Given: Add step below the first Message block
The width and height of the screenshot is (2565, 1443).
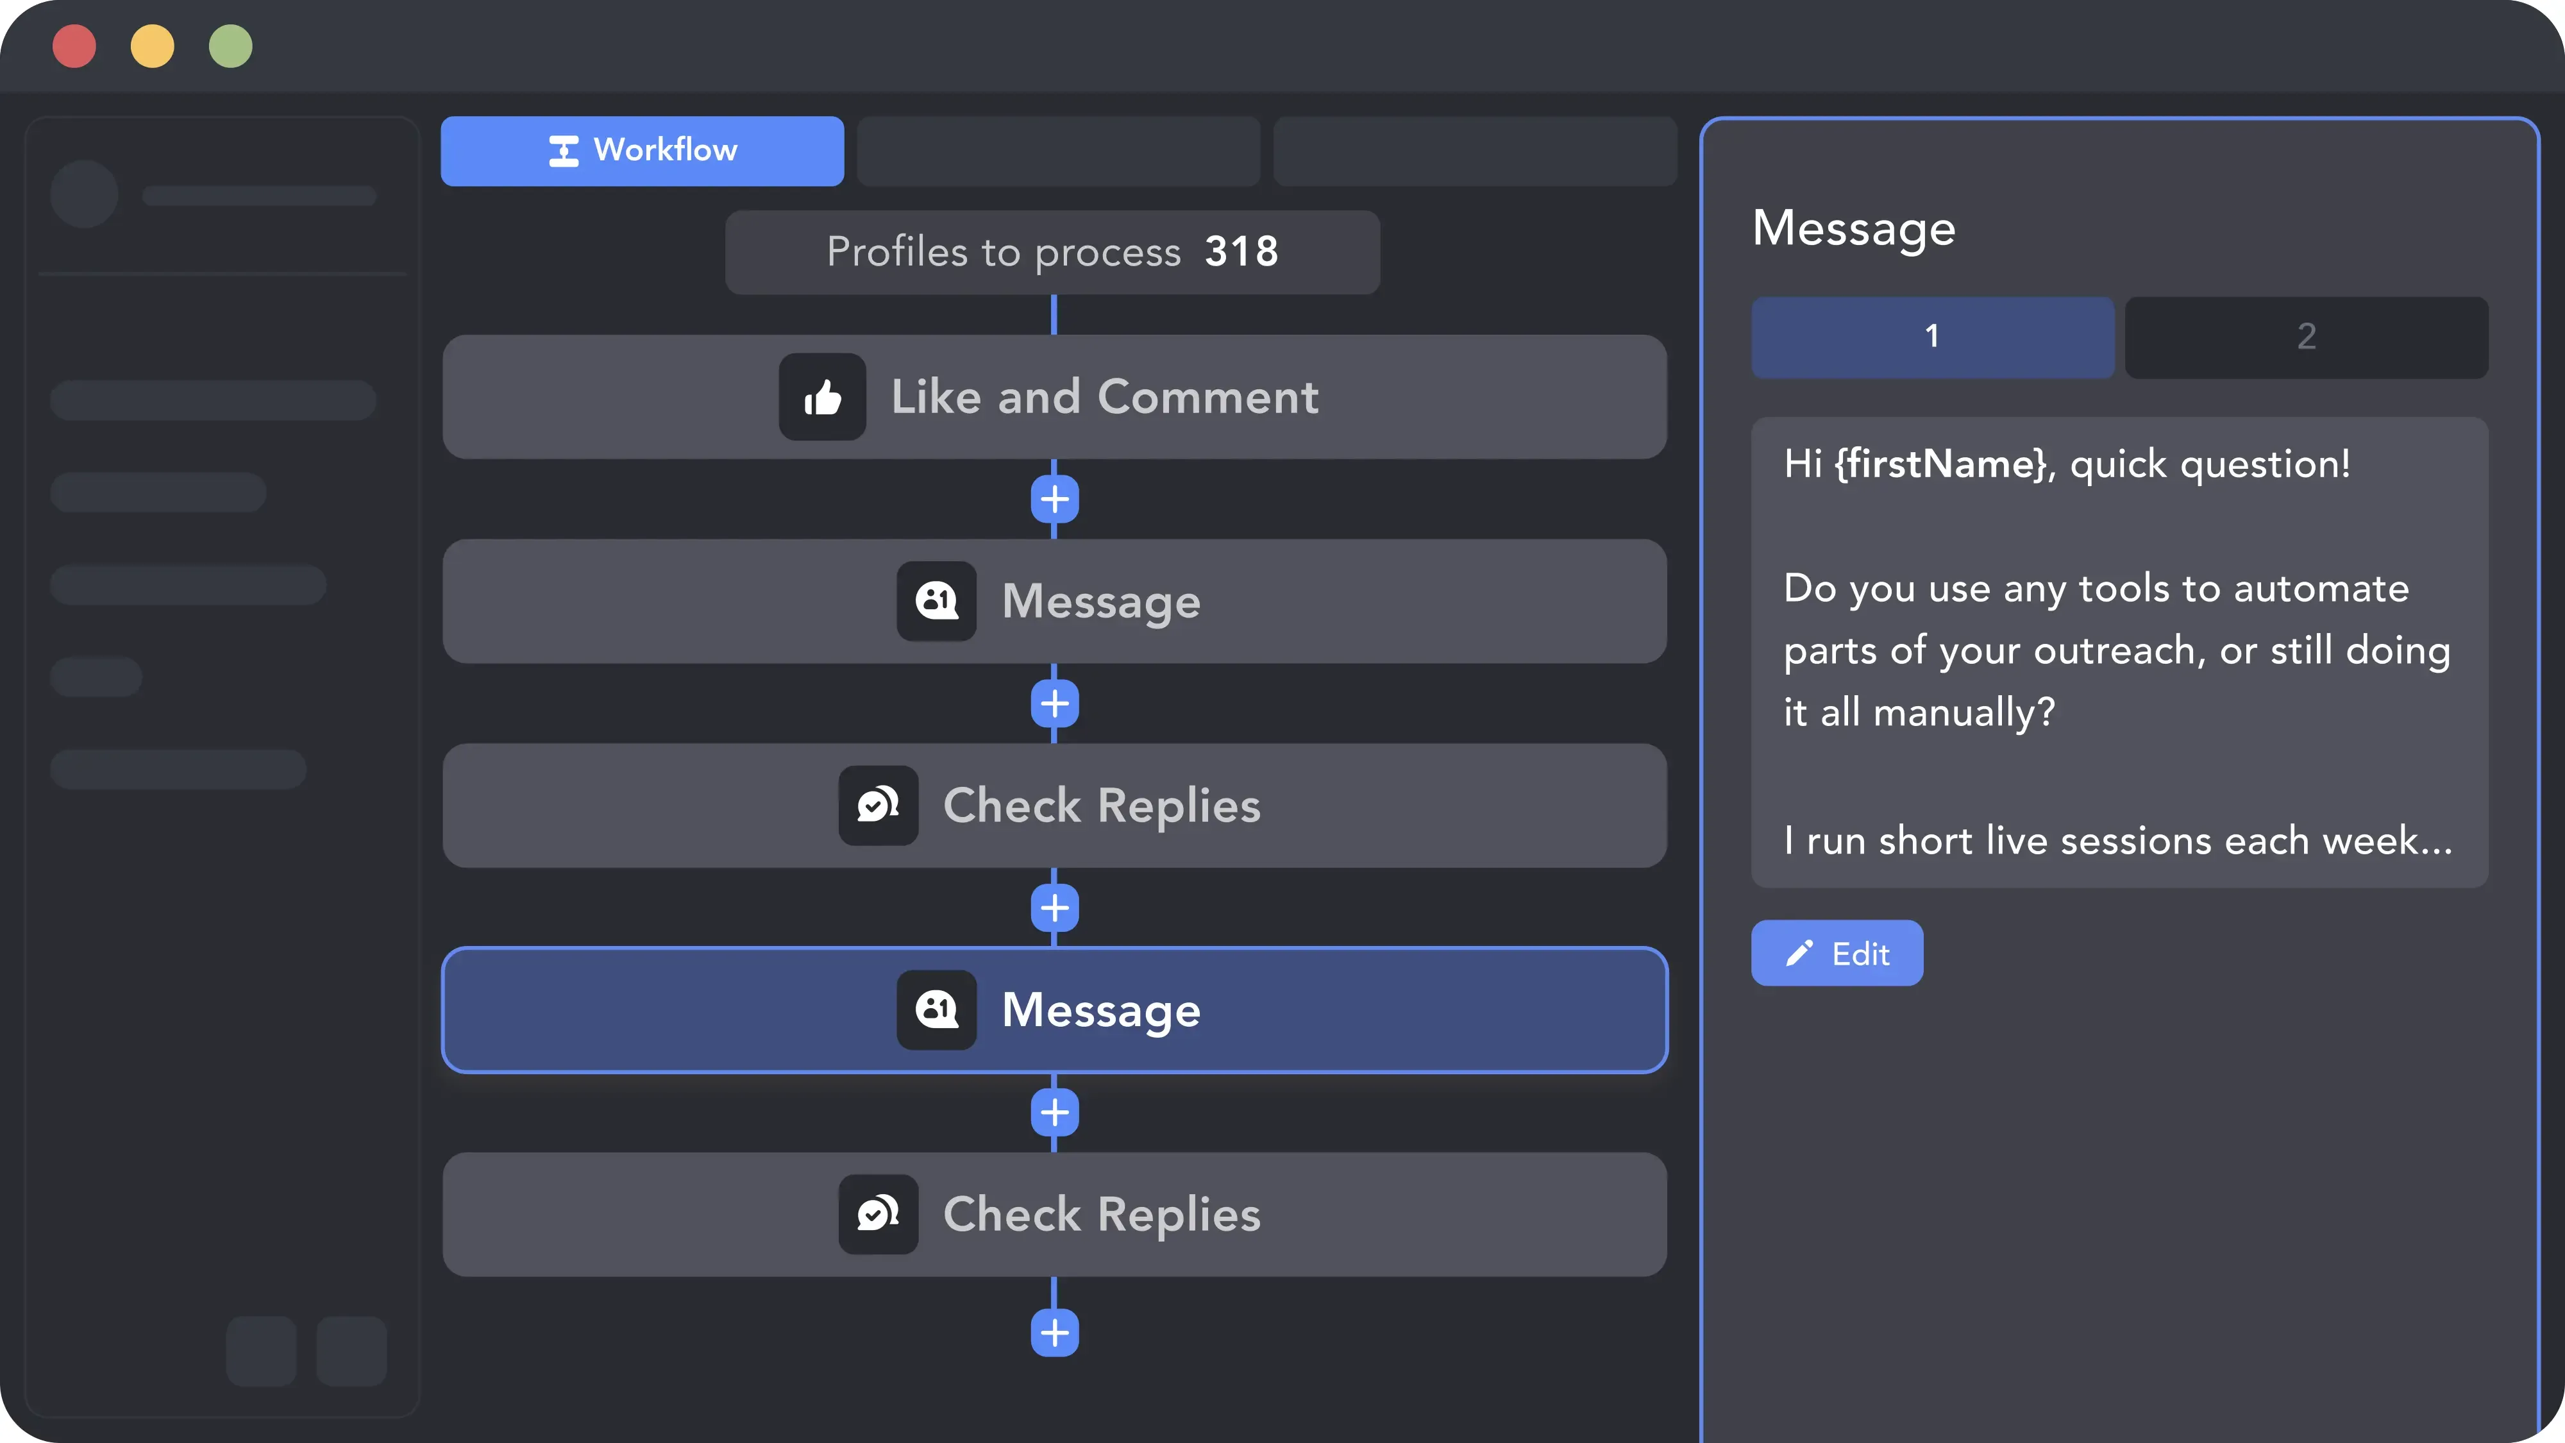Looking at the screenshot, I should [1054, 704].
